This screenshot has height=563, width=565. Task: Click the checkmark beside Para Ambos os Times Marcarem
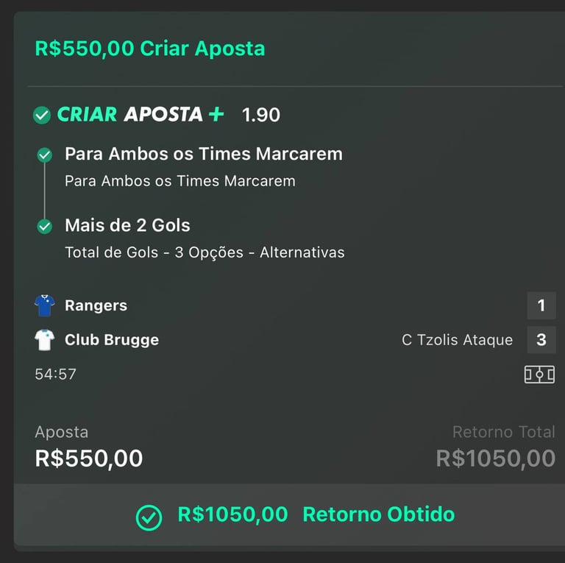click(x=45, y=155)
